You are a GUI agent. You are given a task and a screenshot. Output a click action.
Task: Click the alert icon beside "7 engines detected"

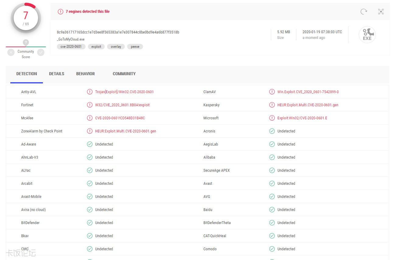(x=61, y=12)
